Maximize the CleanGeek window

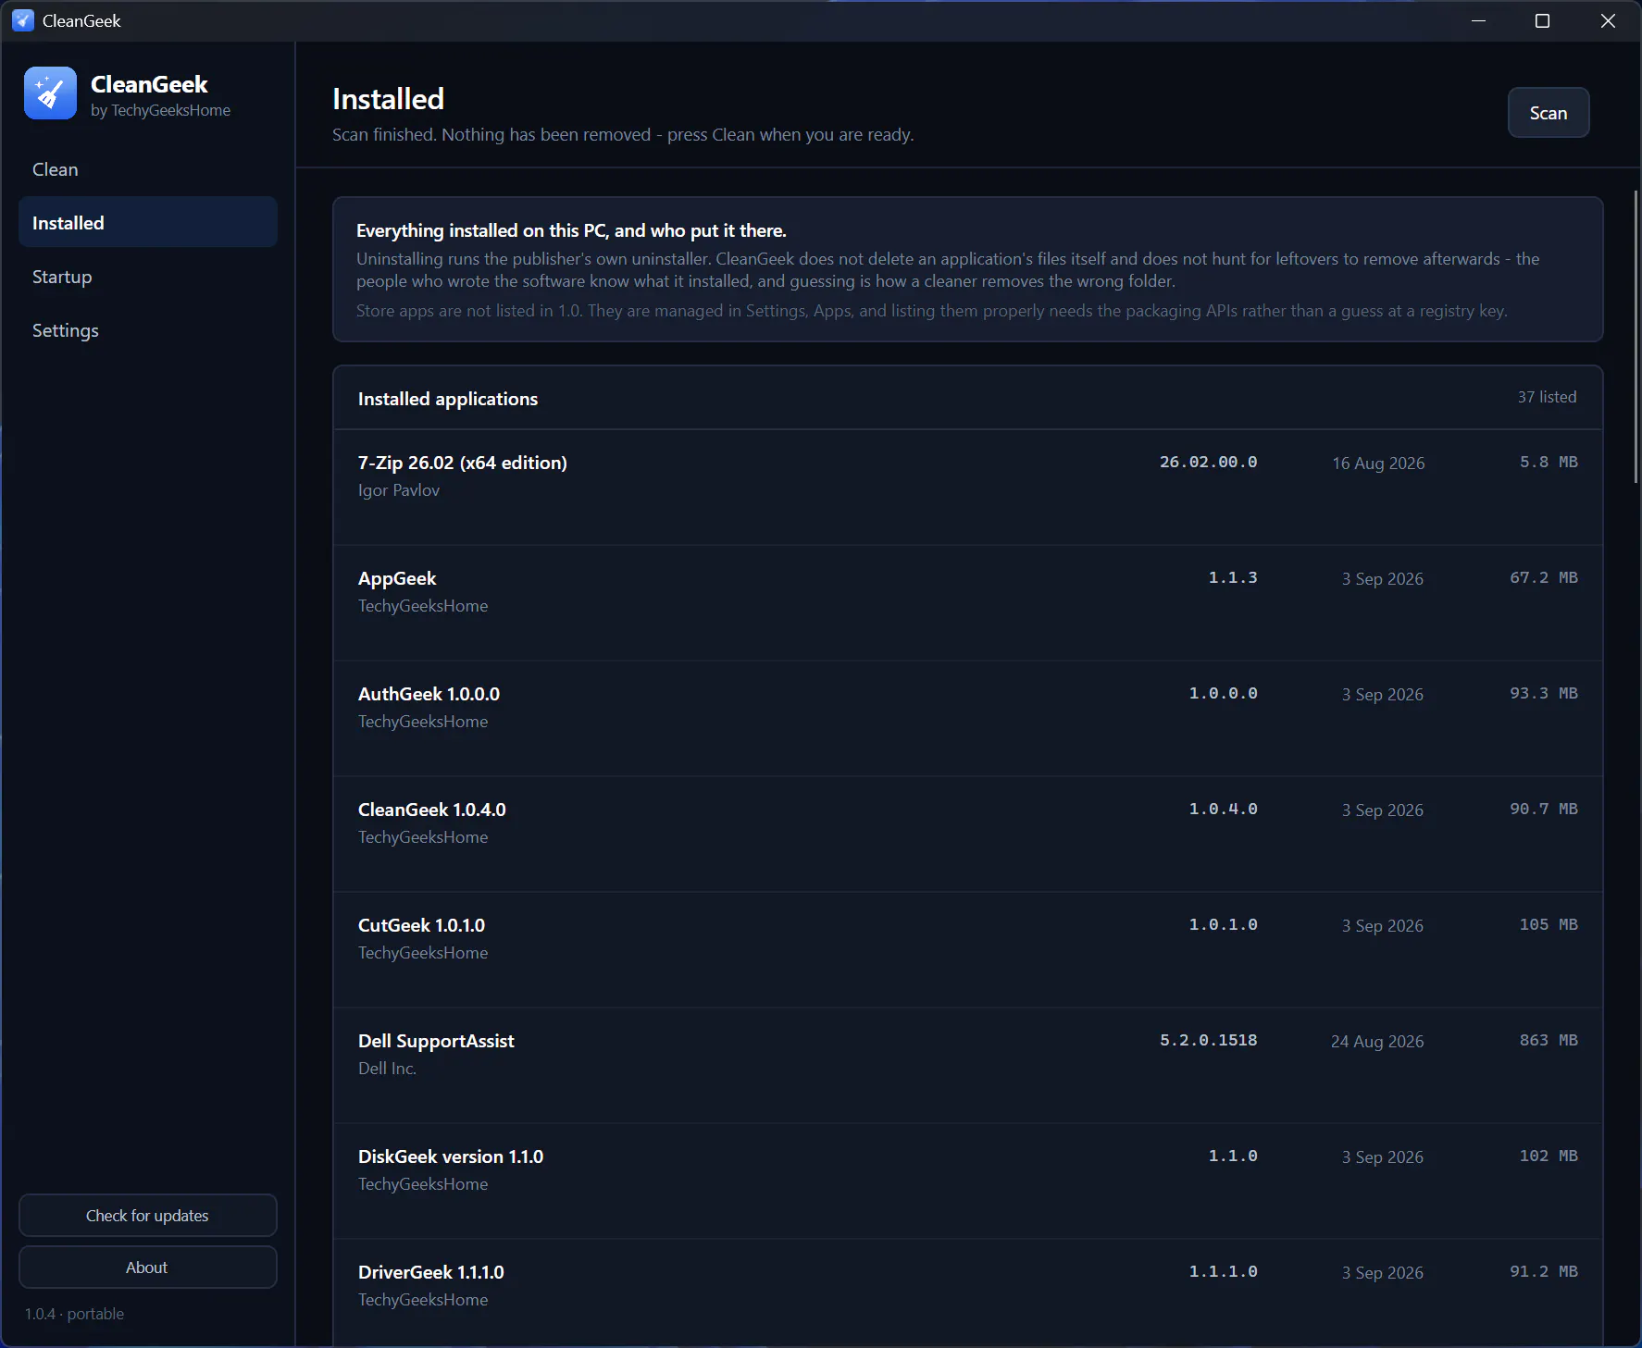pyautogui.click(x=1542, y=20)
